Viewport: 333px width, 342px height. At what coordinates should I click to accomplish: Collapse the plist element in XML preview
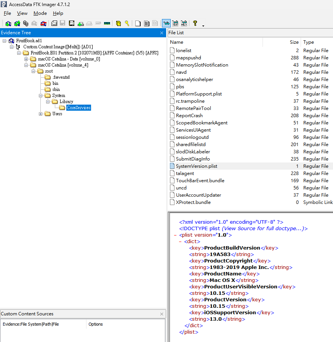click(x=175, y=235)
